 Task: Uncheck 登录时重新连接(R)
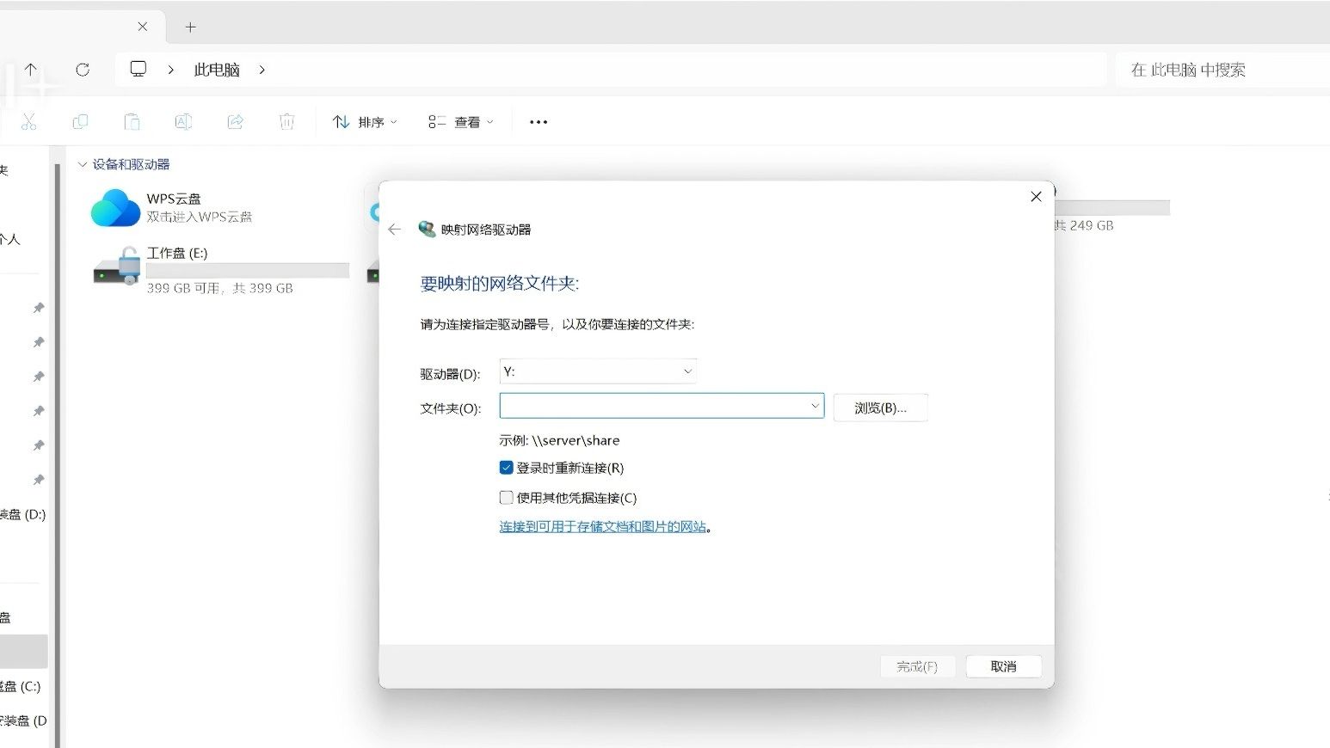tap(506, 468)
